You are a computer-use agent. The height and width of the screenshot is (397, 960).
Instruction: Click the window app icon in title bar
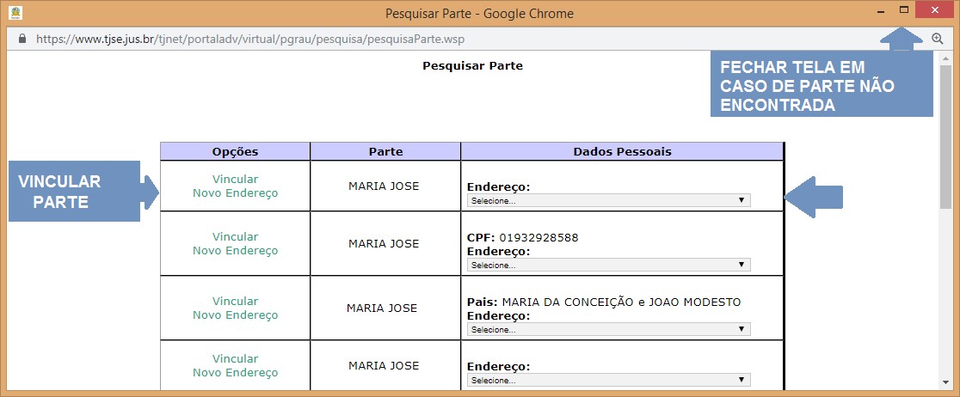click(15, 13)
